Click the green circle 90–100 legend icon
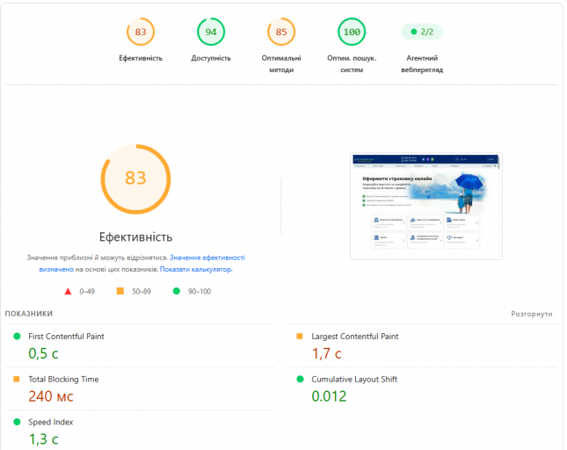The height and width of the screenshot is (450, 567). [177, 291]
